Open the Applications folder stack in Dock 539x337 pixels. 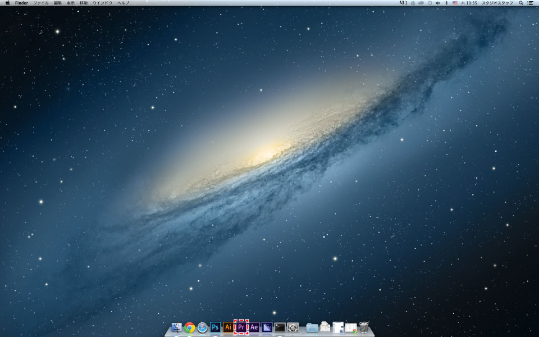312,327
